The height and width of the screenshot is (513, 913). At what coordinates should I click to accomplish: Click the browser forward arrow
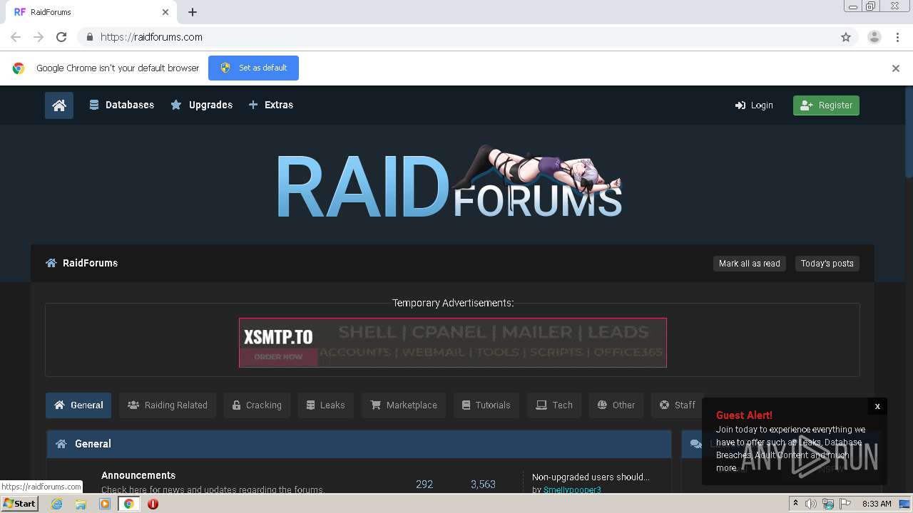[39, 37]
